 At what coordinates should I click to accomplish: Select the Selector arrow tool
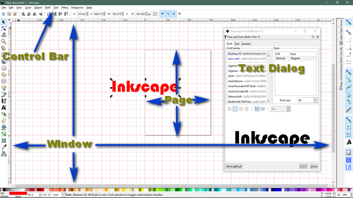pos(4,22)
